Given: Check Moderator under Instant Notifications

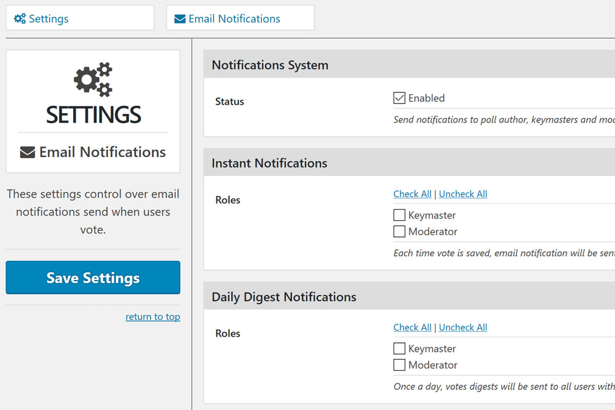Looking at the screenshot, I should (x=399, y=231).
